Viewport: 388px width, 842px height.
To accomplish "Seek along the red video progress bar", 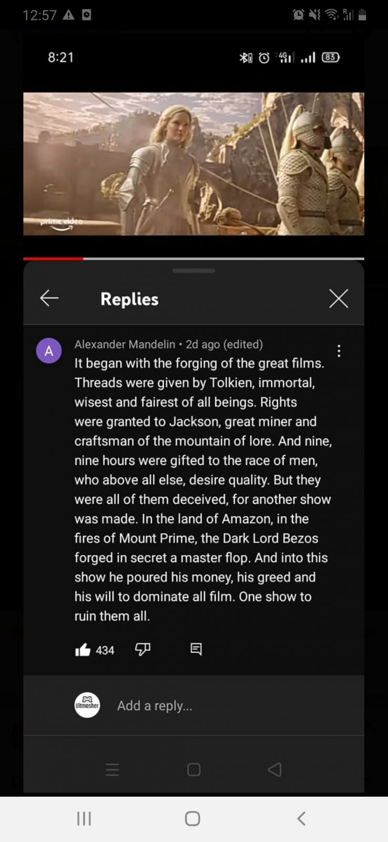I will click(193, 258).
